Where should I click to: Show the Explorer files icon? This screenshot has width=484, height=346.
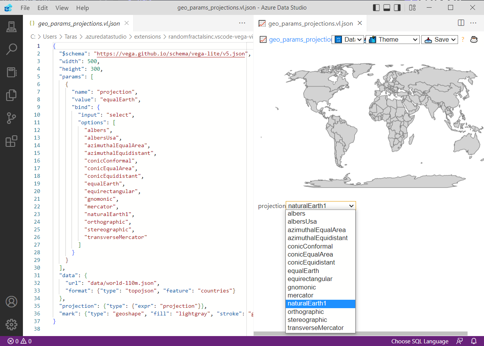click(11, 95)
